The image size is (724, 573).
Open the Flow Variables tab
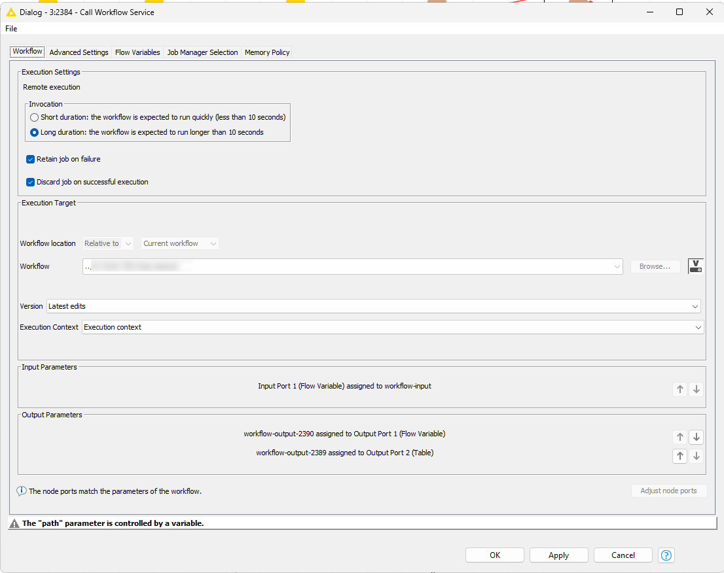[137, 52]
